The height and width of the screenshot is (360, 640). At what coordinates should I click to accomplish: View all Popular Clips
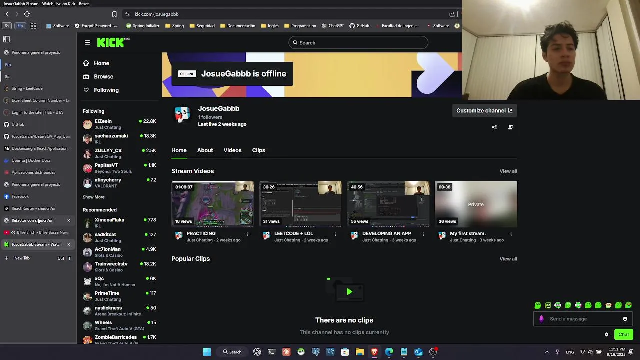[x=508, y=259]
